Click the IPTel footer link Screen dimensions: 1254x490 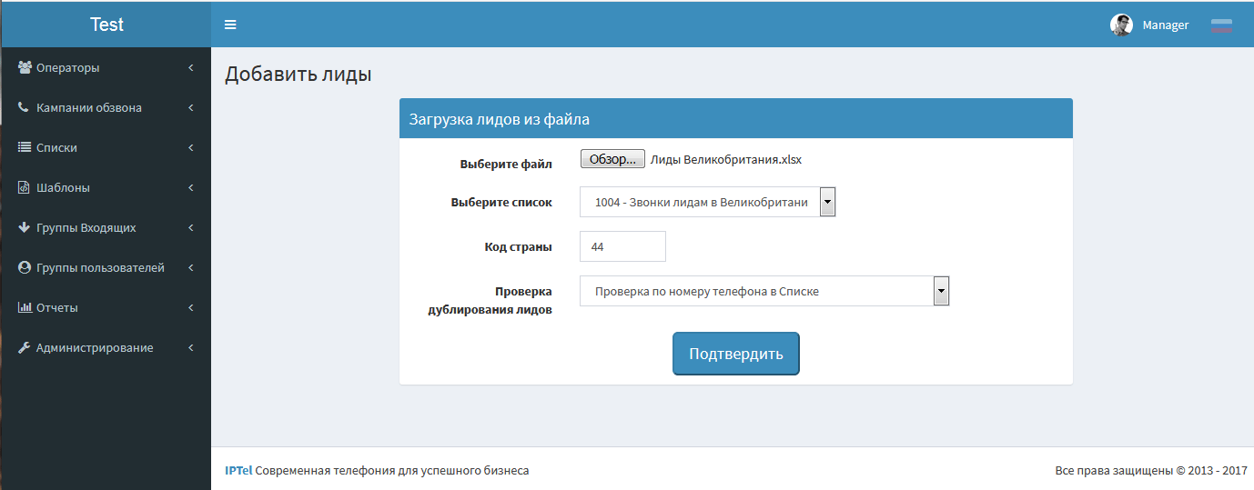click(x=238, y=470)
